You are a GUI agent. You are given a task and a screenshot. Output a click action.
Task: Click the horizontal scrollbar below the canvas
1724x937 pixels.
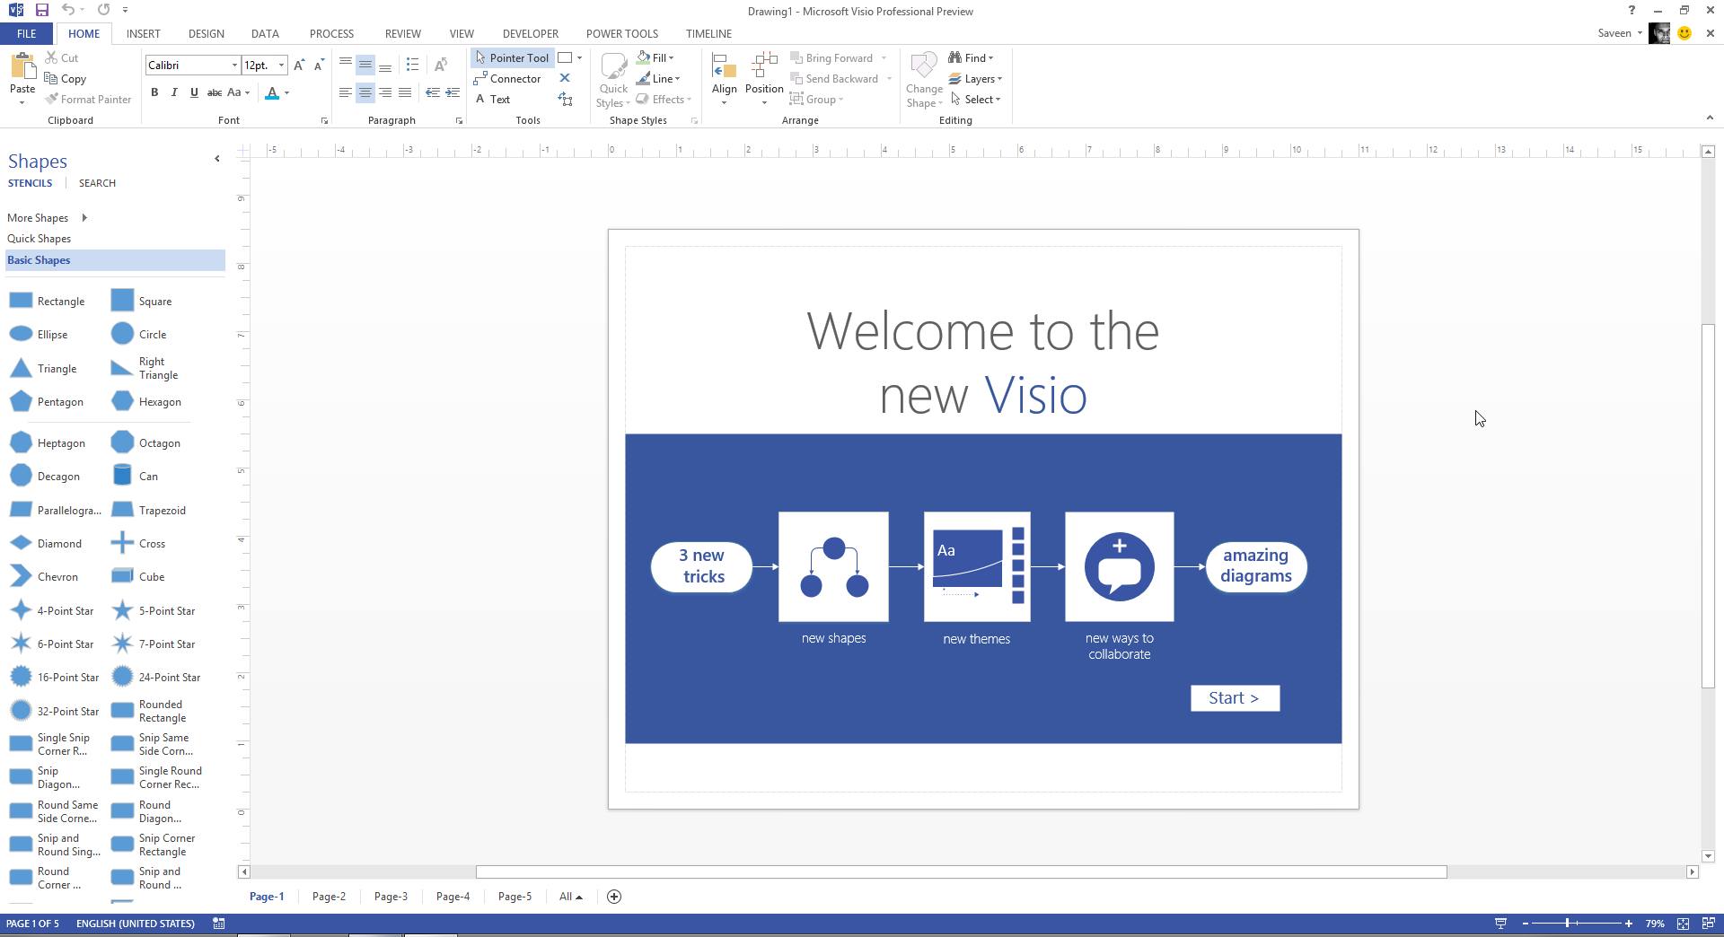coord(961,871)
